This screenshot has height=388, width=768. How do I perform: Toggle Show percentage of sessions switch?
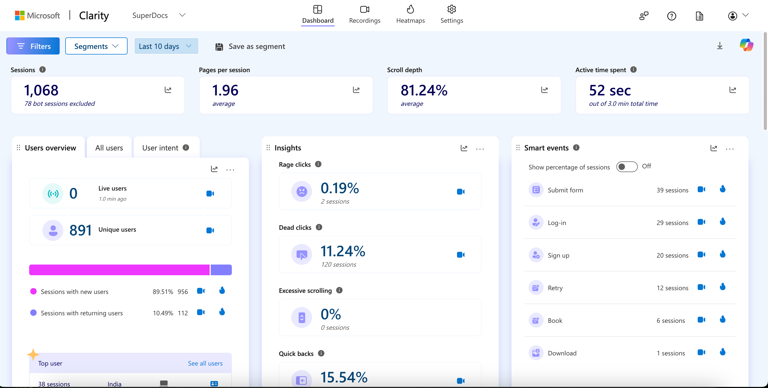[x=627, y=166]
